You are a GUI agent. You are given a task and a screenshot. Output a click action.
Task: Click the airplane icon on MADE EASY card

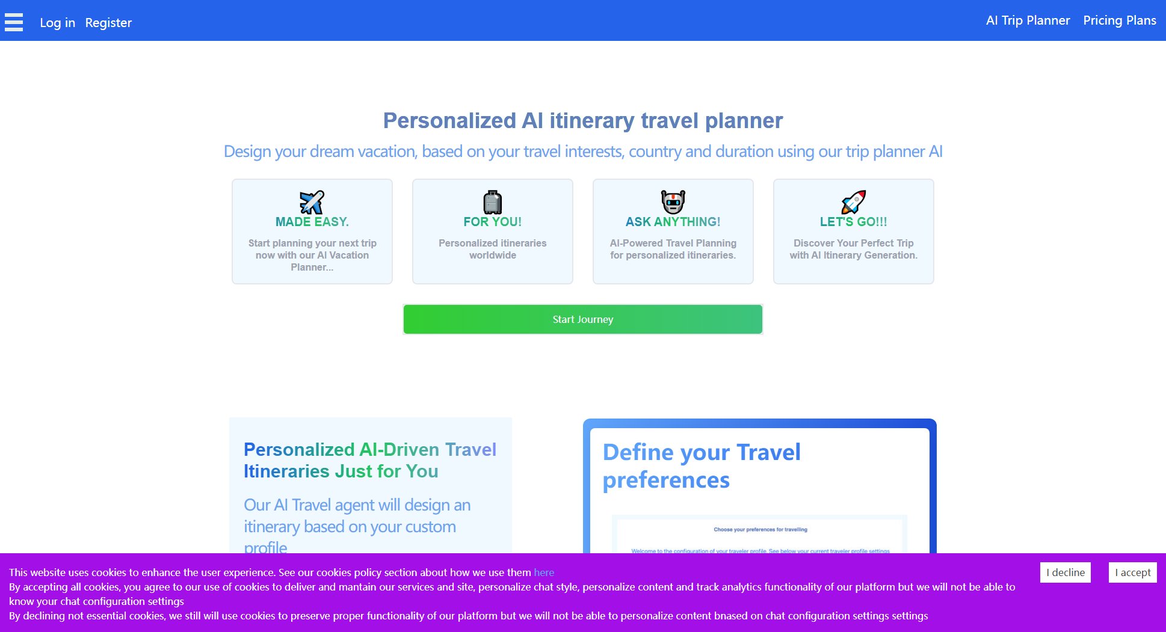click(x=312, y=202)
